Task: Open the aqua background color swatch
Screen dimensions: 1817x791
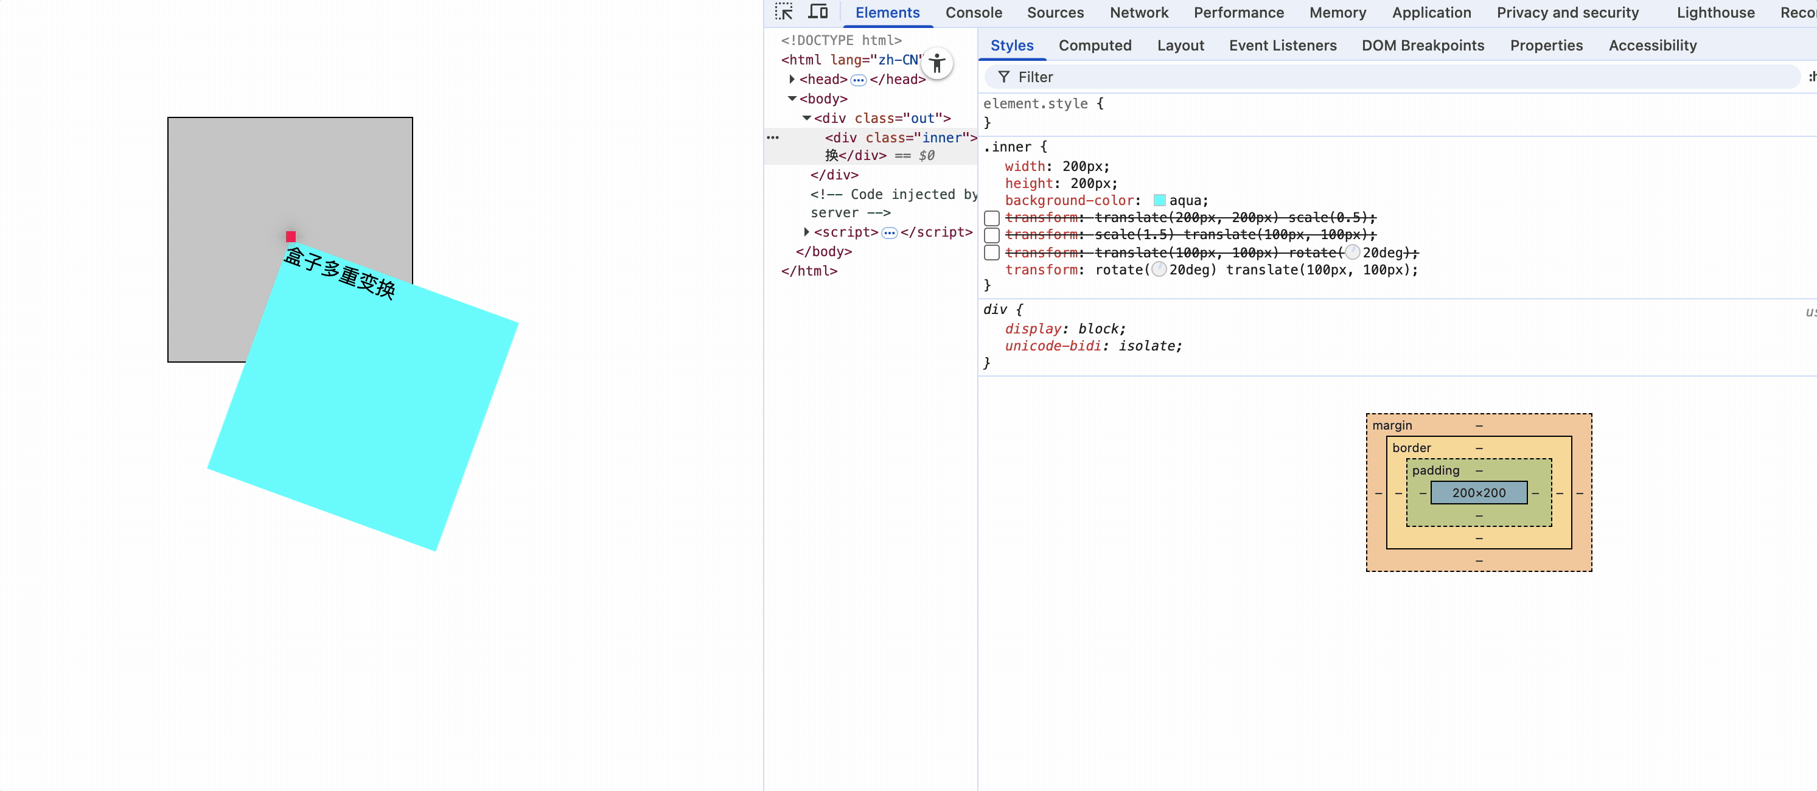Action: tap(1160, 201)
